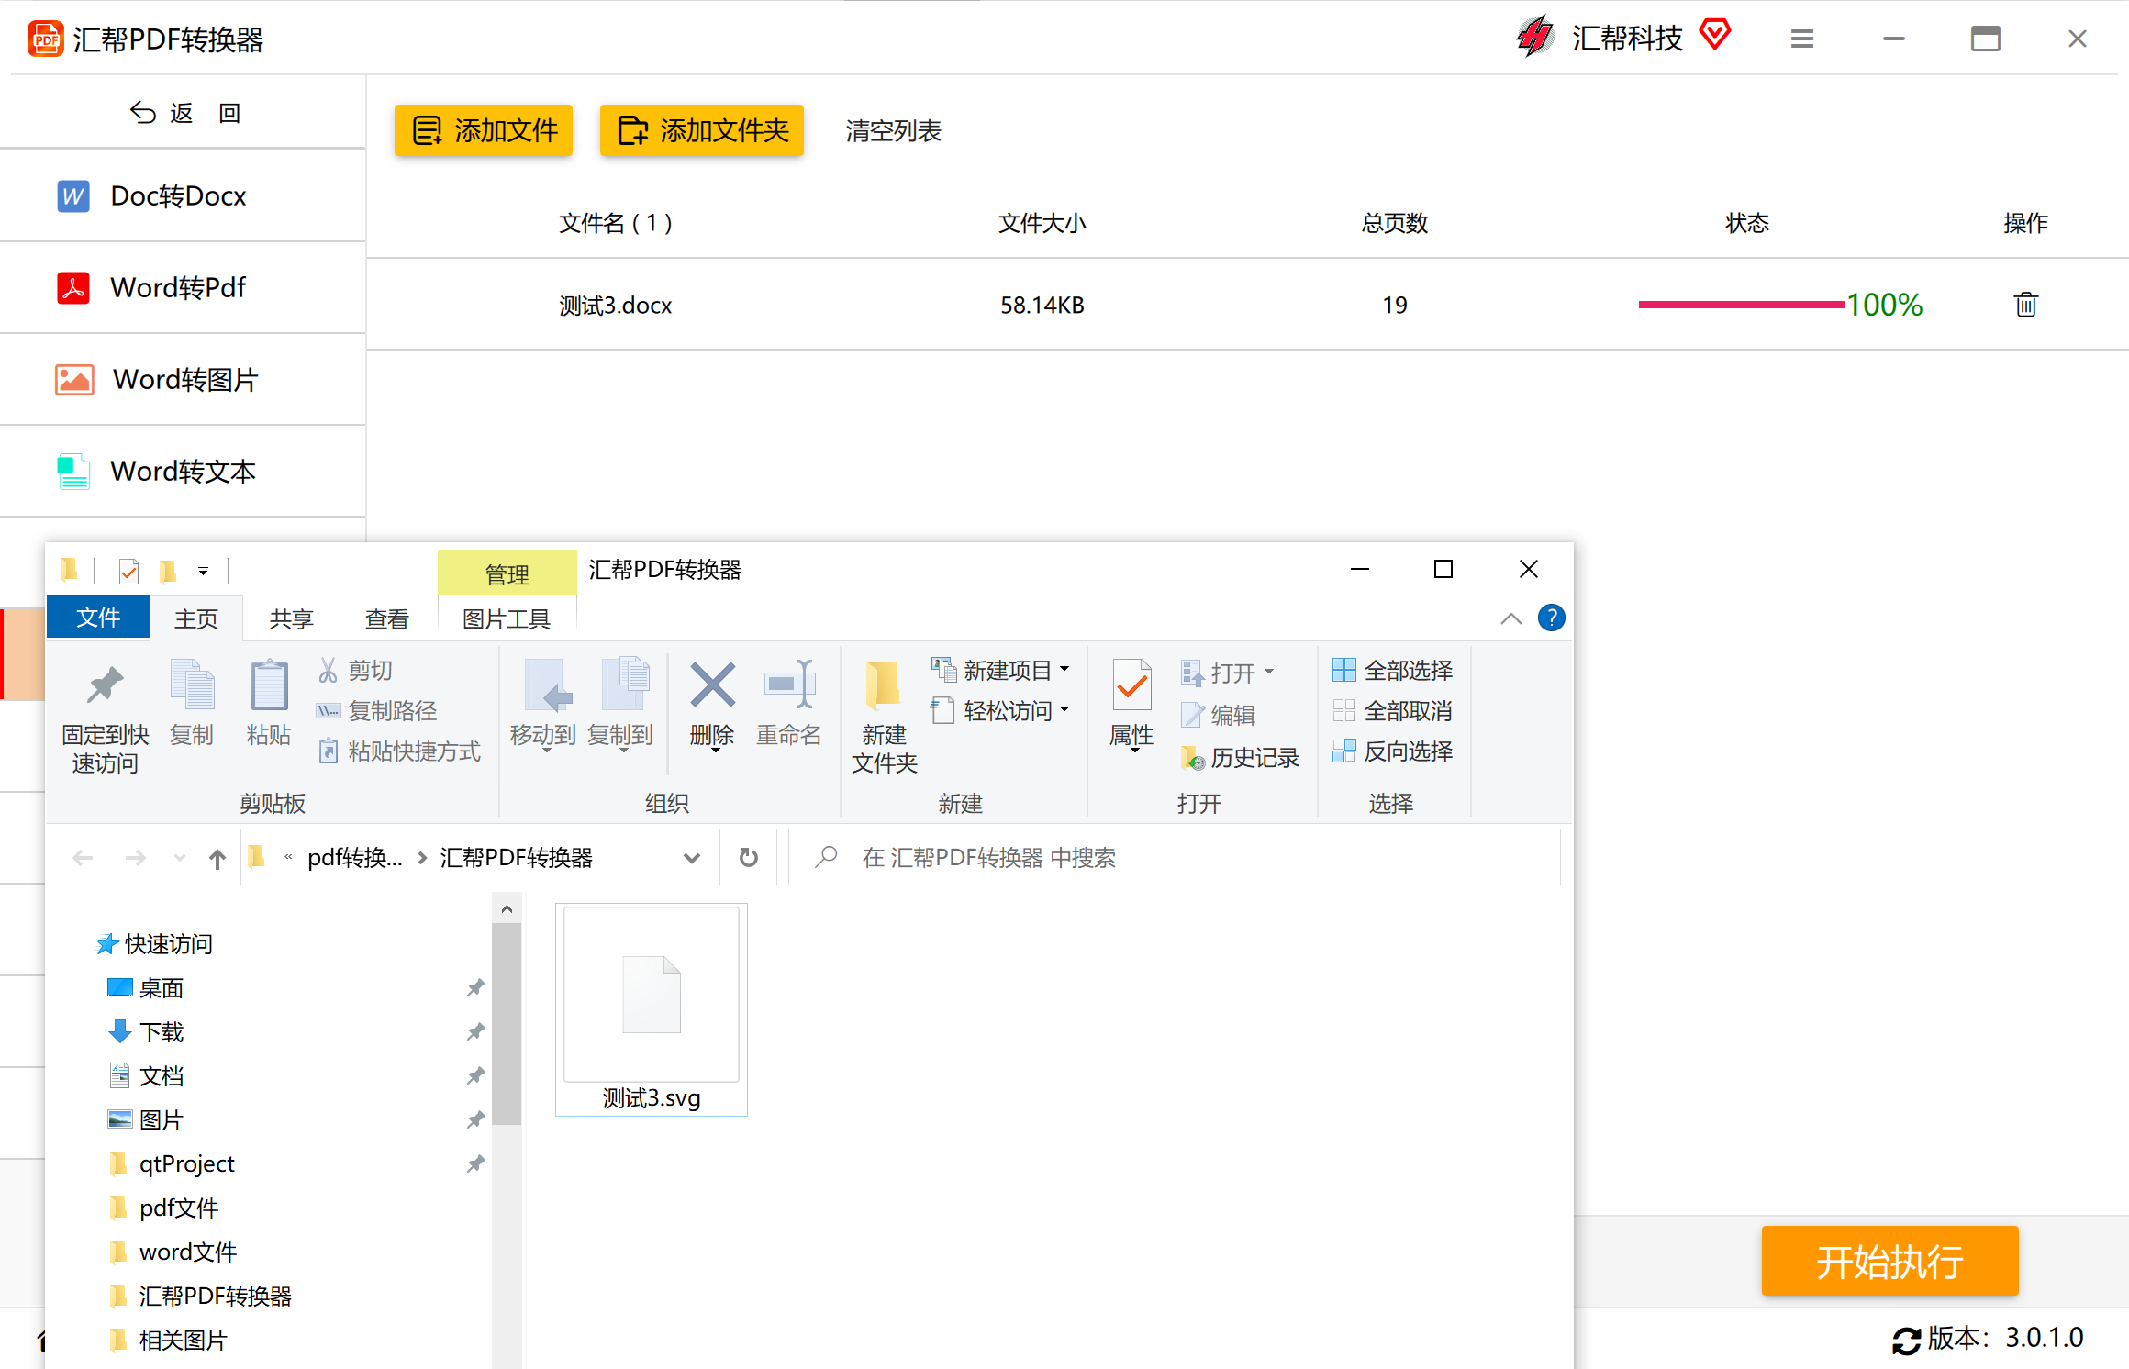Image resolution: width=2129 pixels, height=1369 pixels.
Task: Select the 测试3.svg file thumbnail
Action: coord(652,1009)
